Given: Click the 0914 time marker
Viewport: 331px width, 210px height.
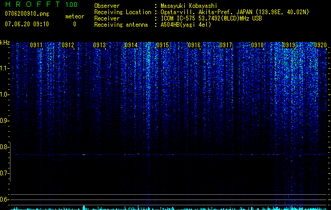Looking at the screenshot, I should 131,45.
